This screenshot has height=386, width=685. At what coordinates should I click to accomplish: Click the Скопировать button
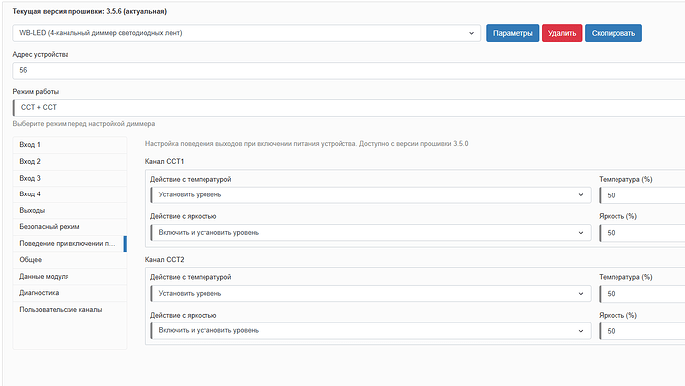pos(614,33)
